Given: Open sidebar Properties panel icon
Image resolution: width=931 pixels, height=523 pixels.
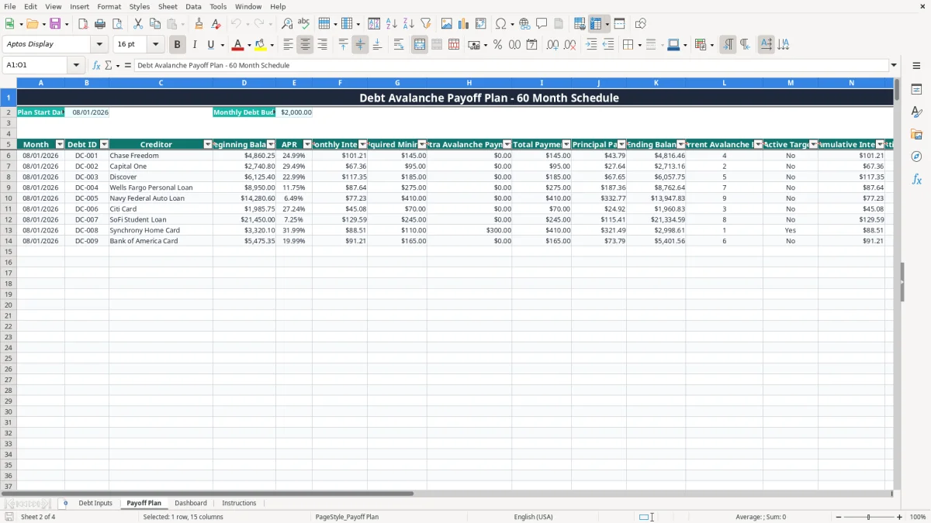Looking at the screenshot, I should coord(916,90).
